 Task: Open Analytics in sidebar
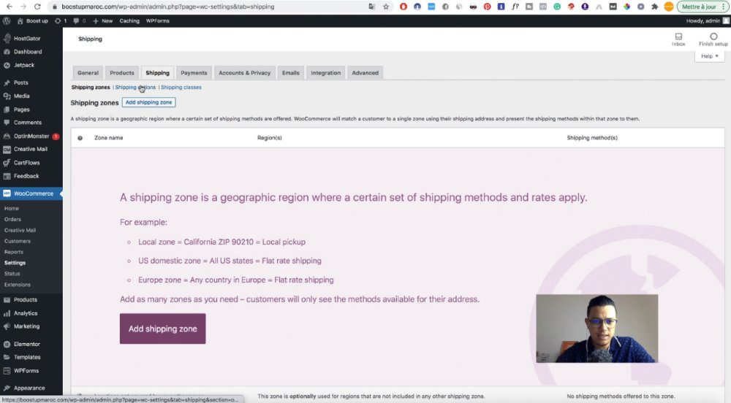[x=25, y=313]
